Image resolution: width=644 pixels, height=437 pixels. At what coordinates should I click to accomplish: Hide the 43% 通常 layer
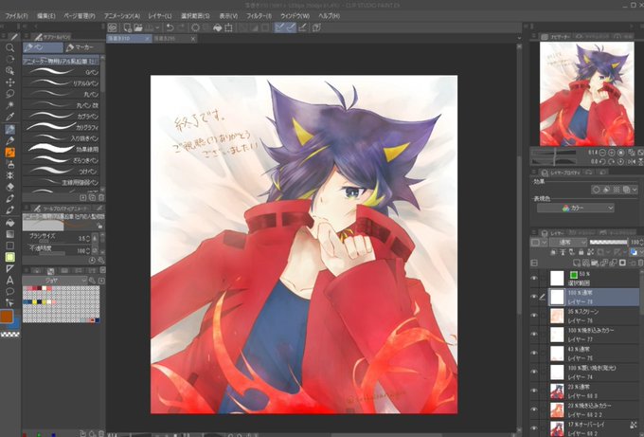pyautogui.click(x=533, y=354)
